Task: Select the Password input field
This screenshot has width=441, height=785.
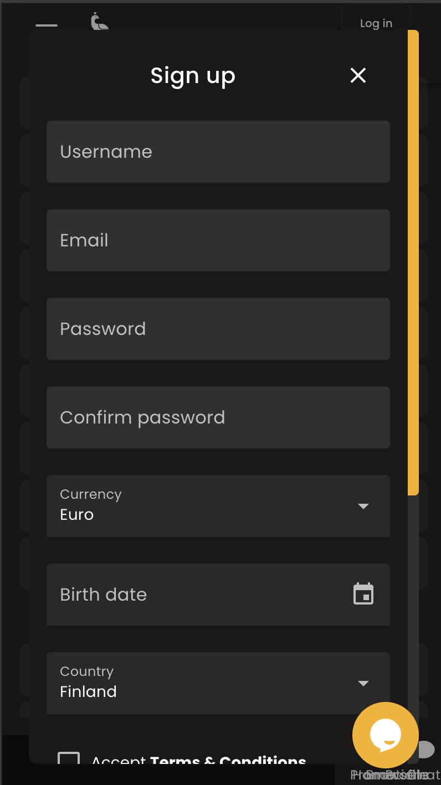Action: (218, 329)
